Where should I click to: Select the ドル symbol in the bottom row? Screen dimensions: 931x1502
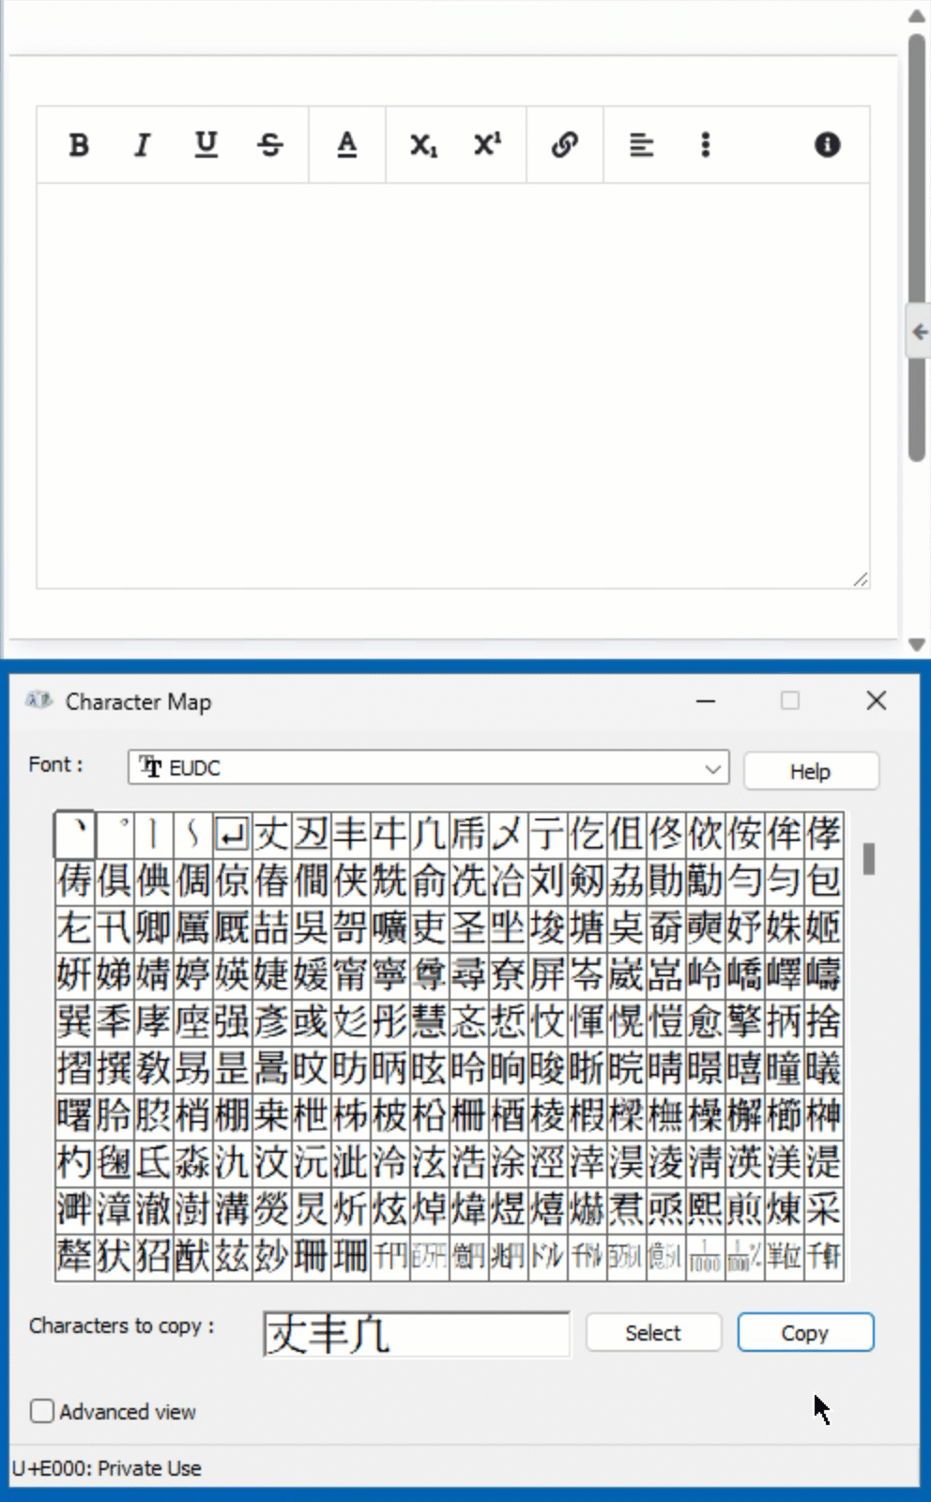click(547, 1257)
